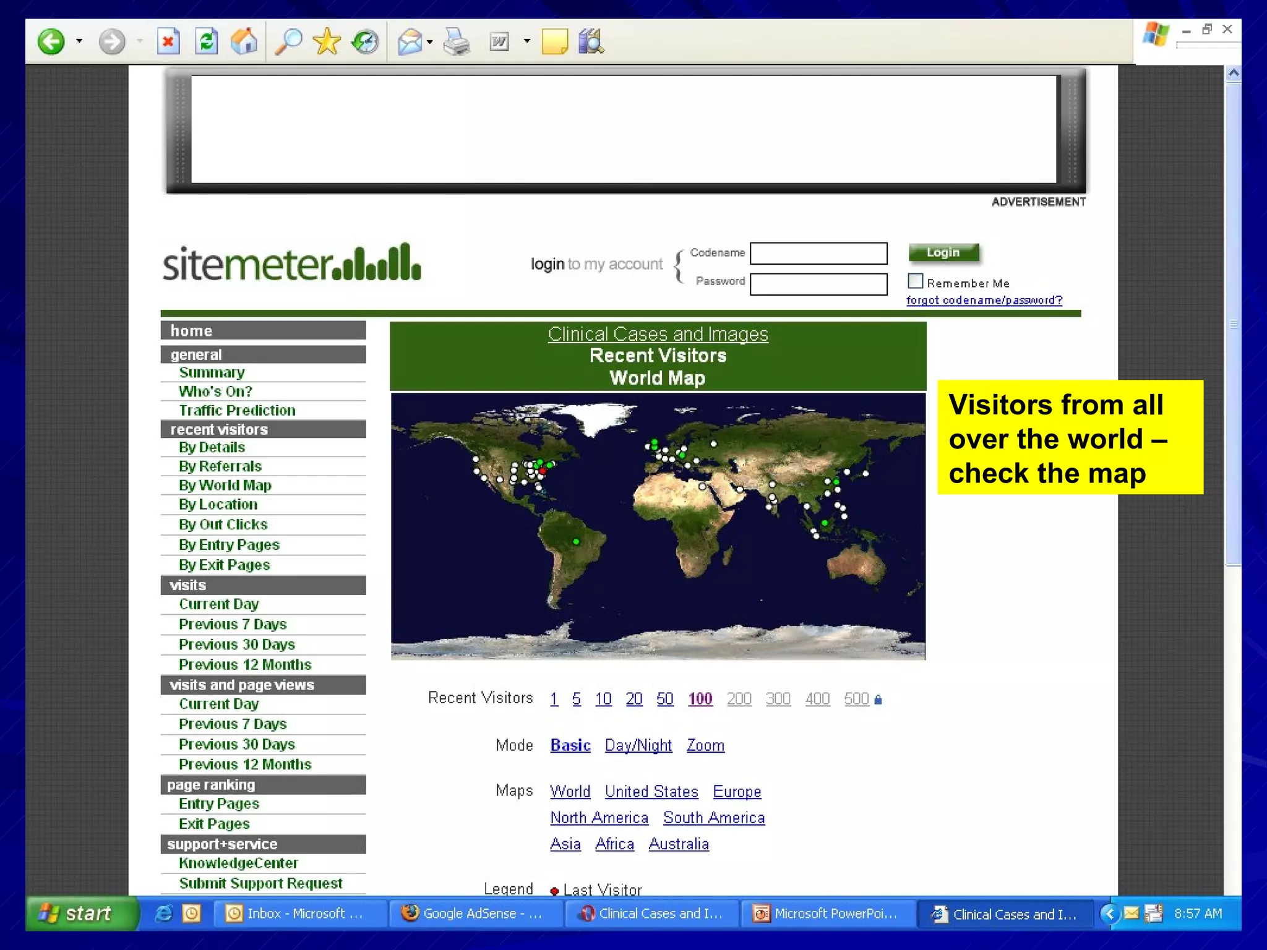This screenshot has height=950, width=1267.
Task: Open the United States map
Action: coord(651,792)
